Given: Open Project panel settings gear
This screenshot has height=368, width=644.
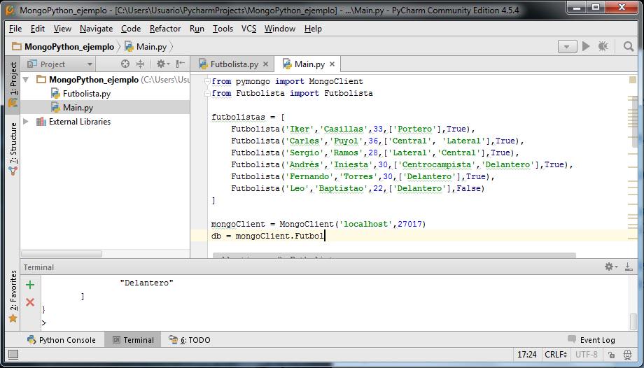Looking at the screenshot, I should 162,64.
